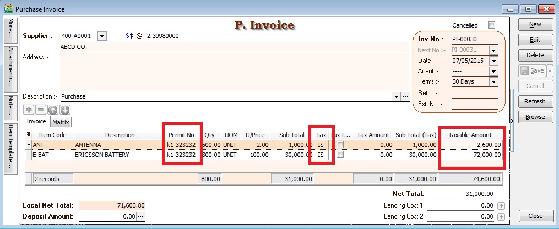Toggle tax inclusive checkbox for ERICSSON BATTERY row

pos(340,155)
